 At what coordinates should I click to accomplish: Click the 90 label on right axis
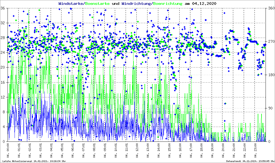pyautogui.click(x=269, y=108)
